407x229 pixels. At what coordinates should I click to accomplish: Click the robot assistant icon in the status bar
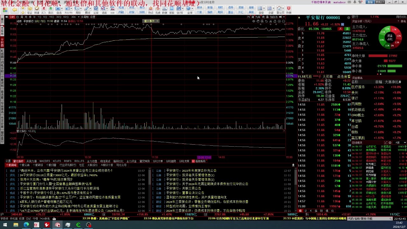pos(54,219)
